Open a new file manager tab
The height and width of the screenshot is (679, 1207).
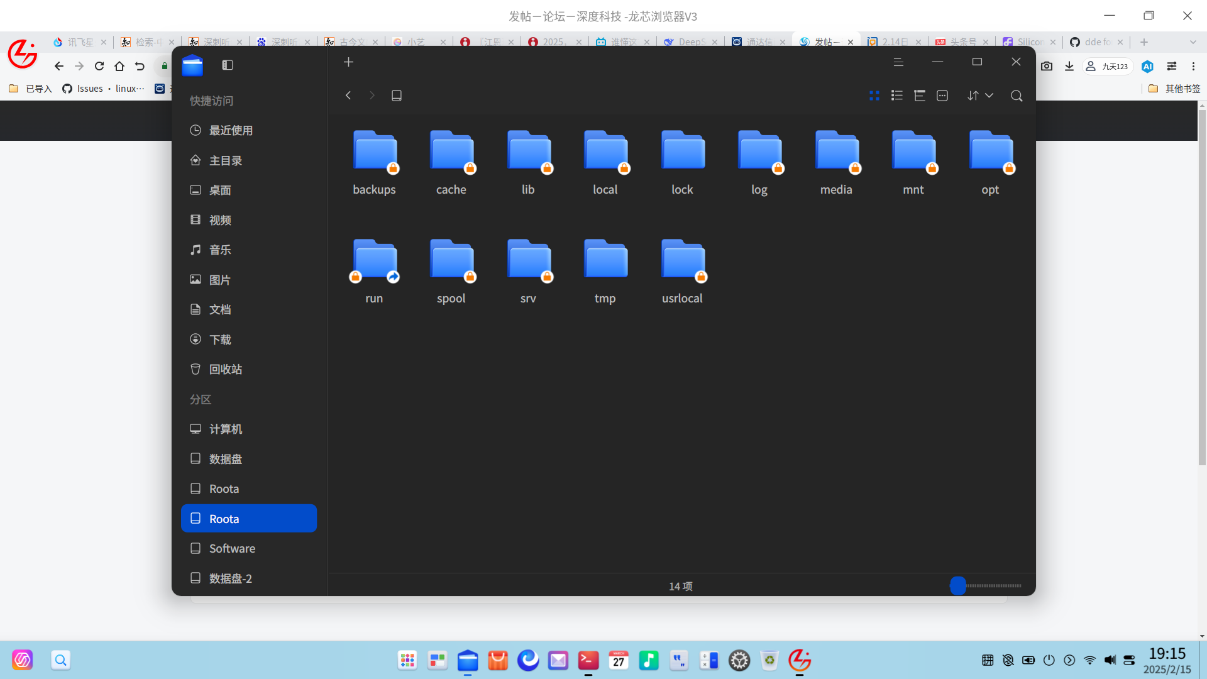pos(349,62)
